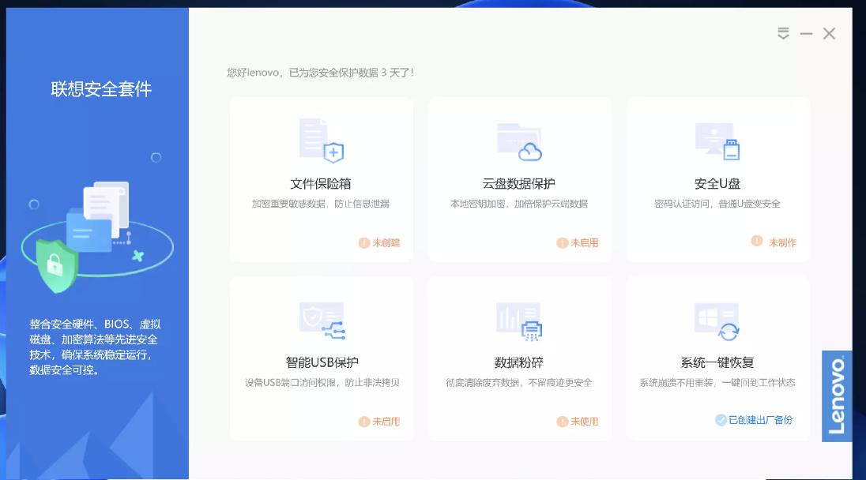
Task: Click the 系统一键恢复 recovery icon
Action: click(x=717, y=320)
